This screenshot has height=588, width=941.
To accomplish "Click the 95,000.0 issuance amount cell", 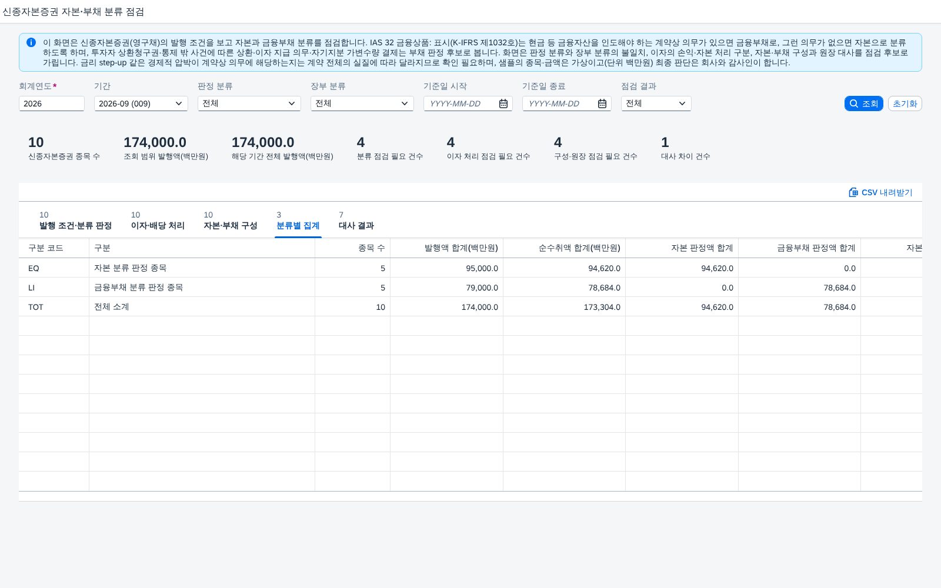I will coord(447,268).
